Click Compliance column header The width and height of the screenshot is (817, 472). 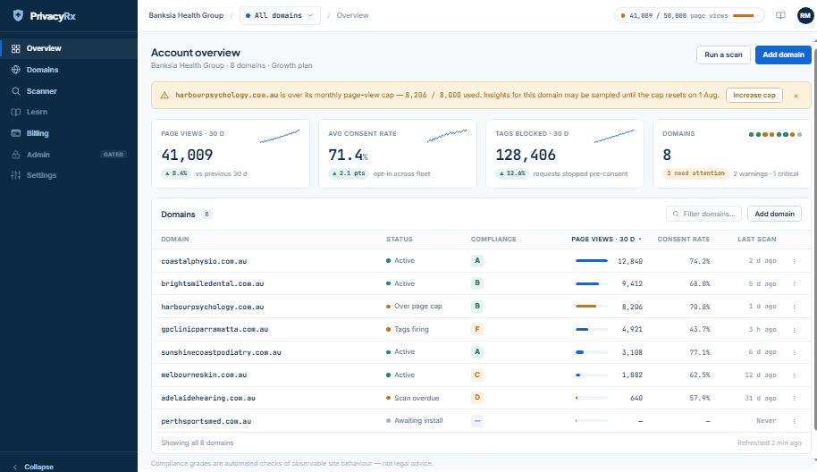pyautogui.click(x=493, y=239)
